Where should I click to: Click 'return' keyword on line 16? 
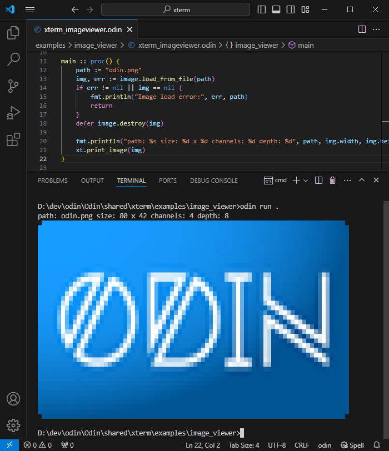pos(101,106)
